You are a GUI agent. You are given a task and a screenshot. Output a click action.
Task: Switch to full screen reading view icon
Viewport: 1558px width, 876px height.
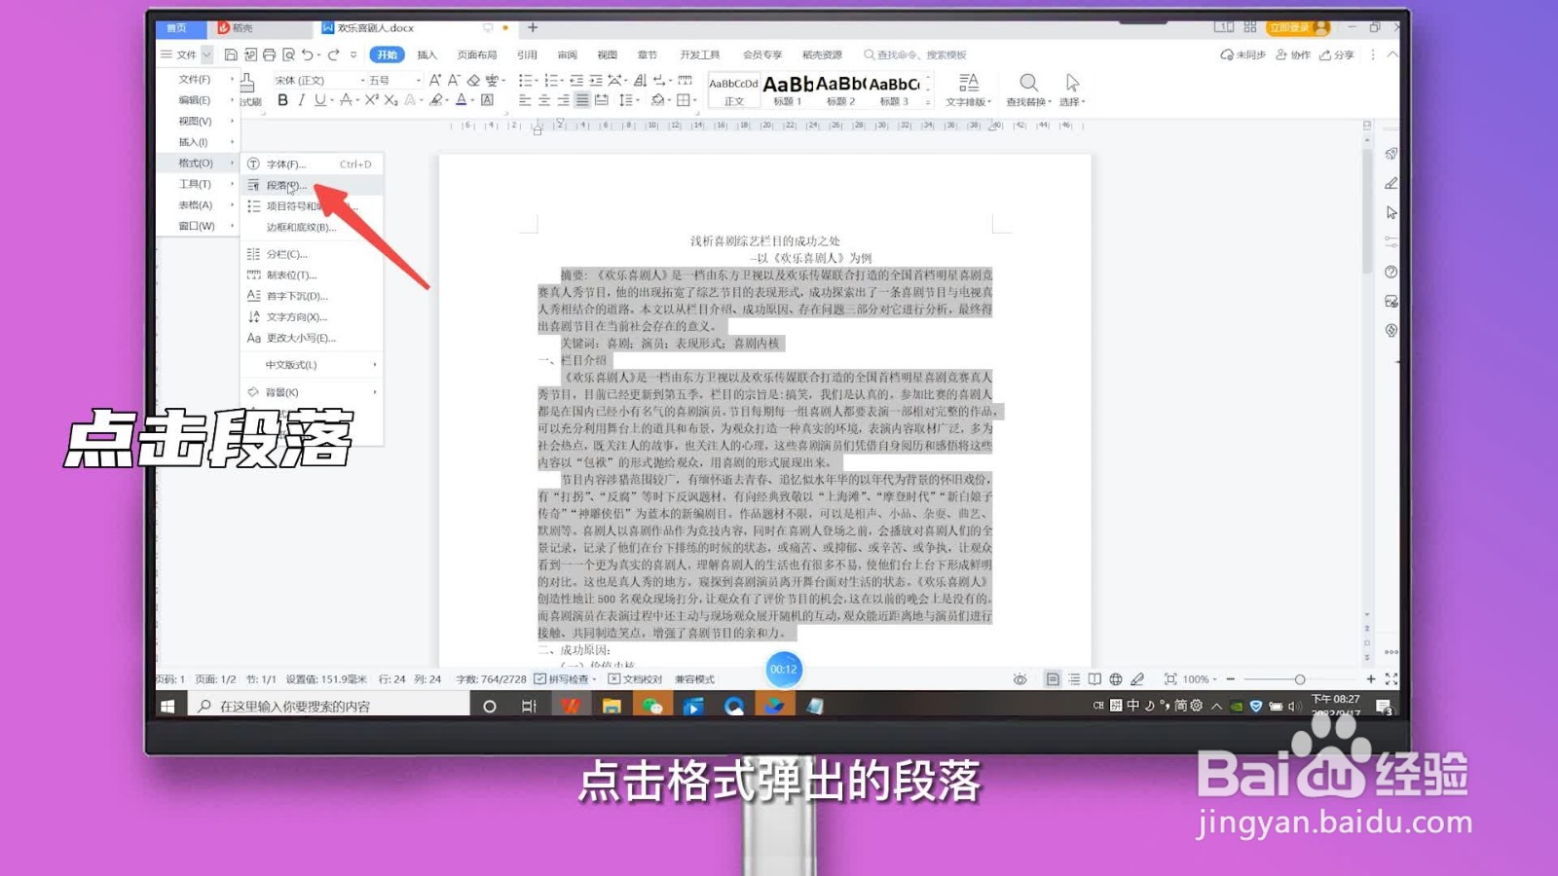[x=1094, y=679]
